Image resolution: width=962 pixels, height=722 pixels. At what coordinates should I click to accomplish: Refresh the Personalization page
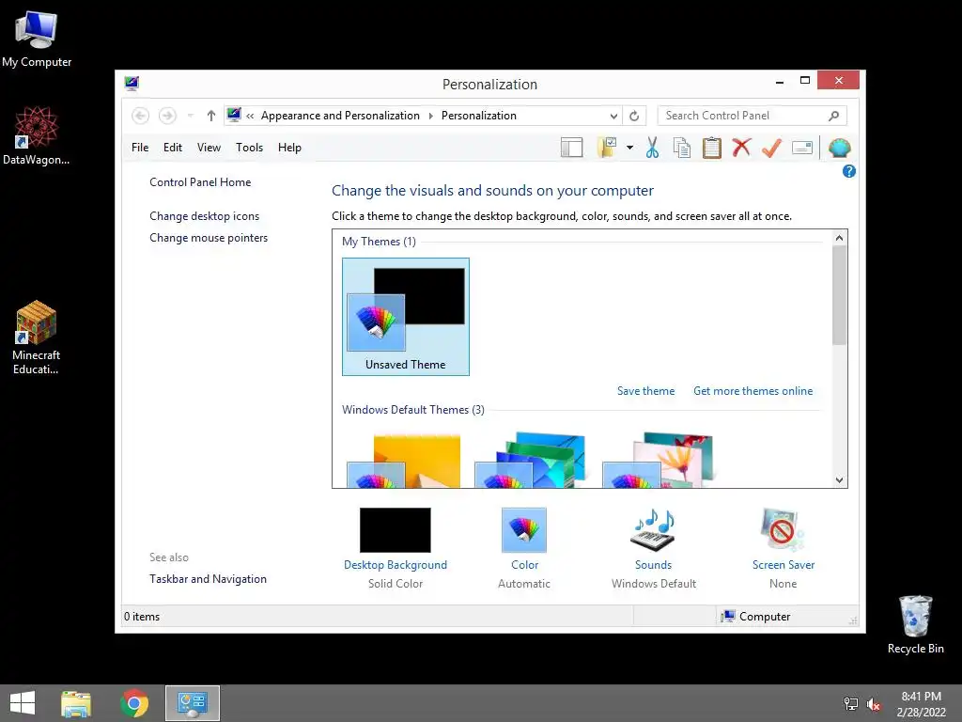634,116
